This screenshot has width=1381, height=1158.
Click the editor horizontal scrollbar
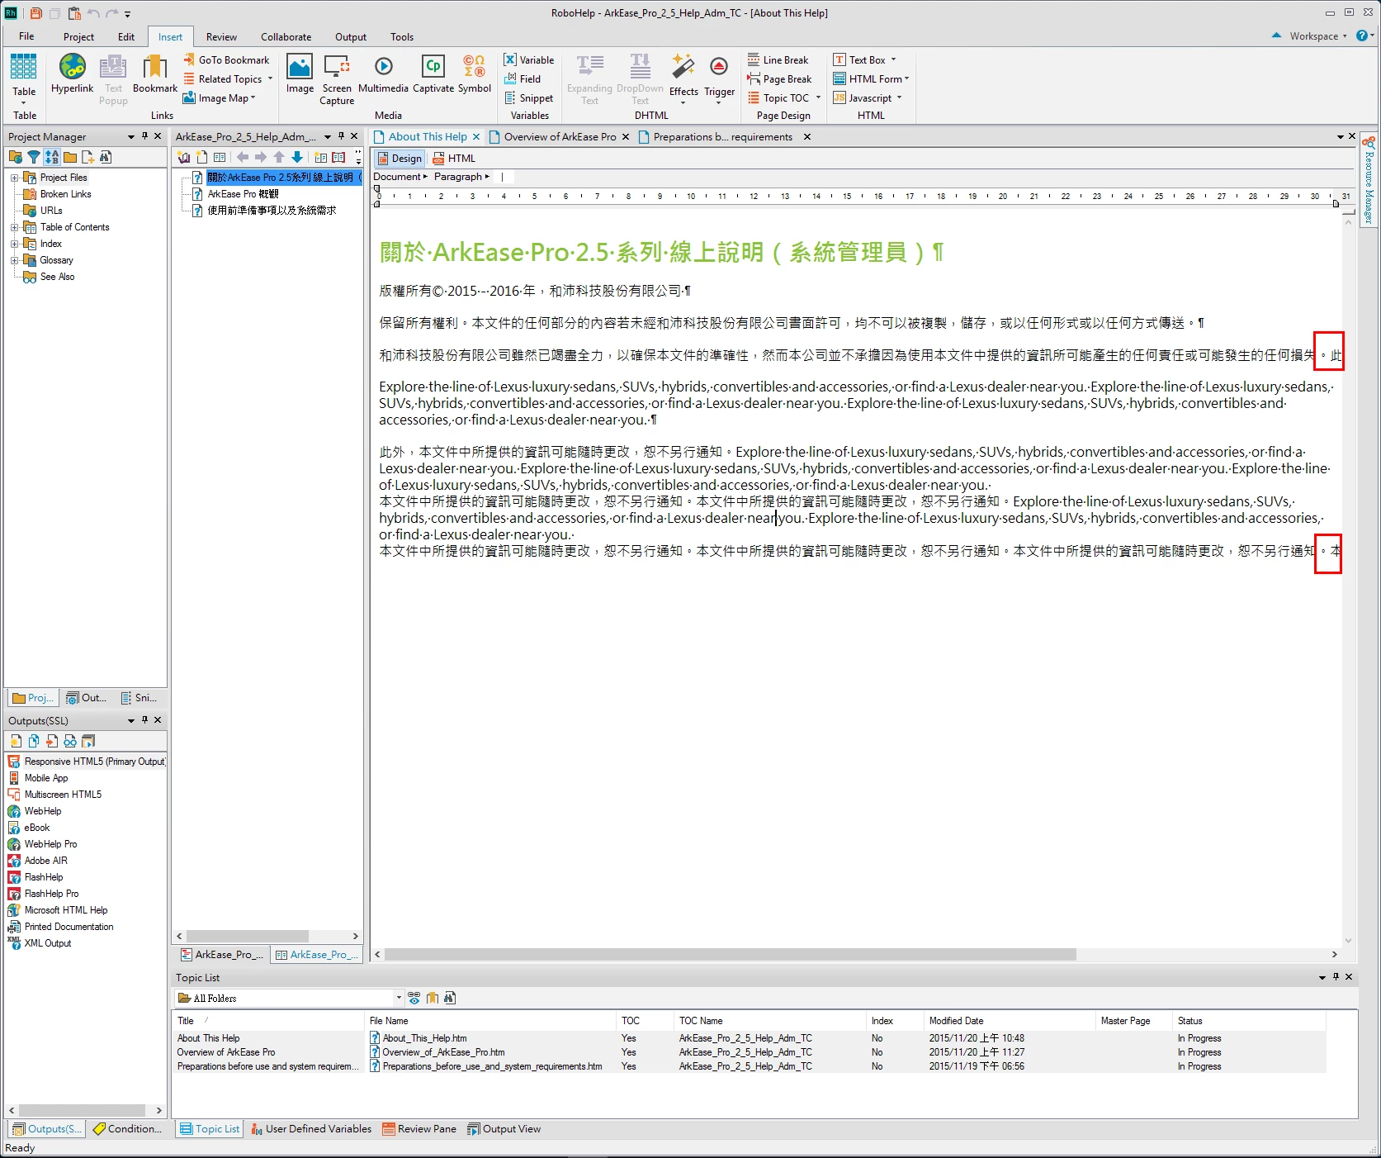coord(731,954)
